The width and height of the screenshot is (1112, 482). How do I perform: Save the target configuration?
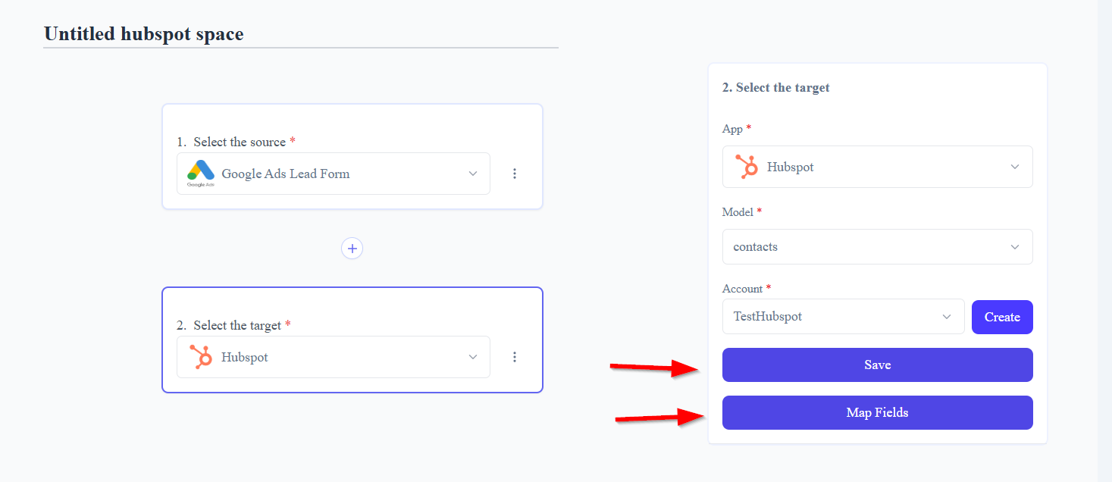click(x=877, y=365)
